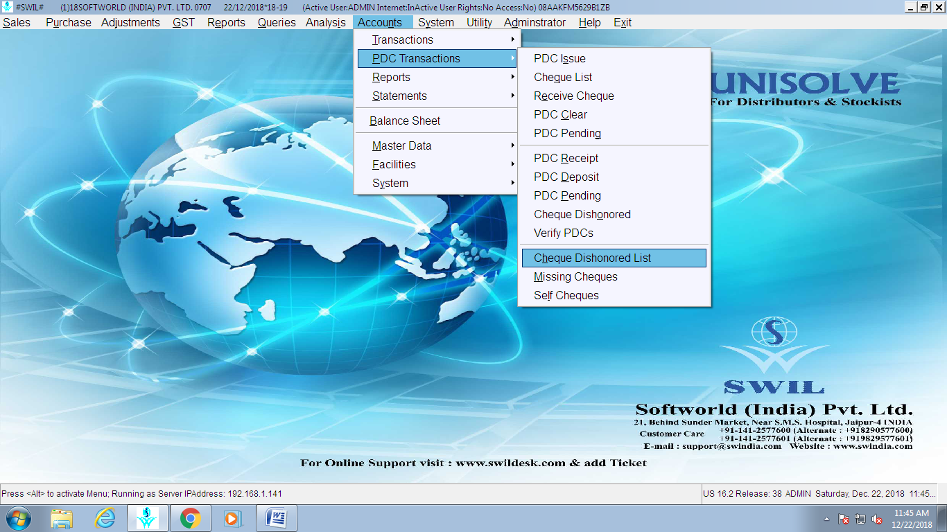Click the Windows Start button

17,518
